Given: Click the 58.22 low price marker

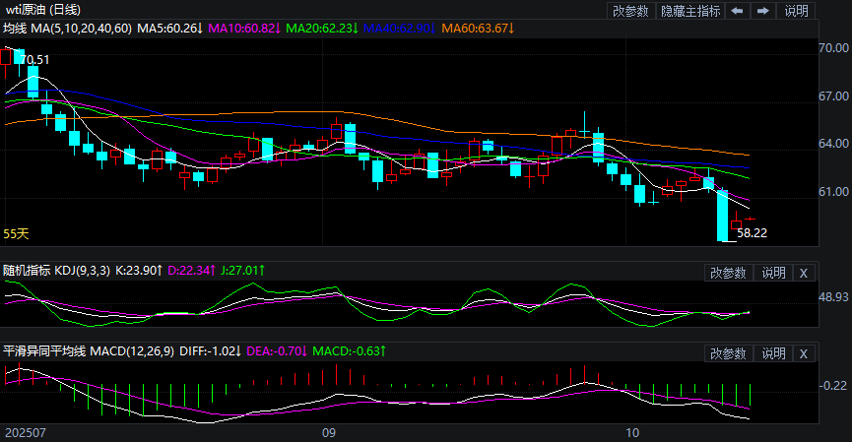Looking at the screenshot, I should click(752, 233).
